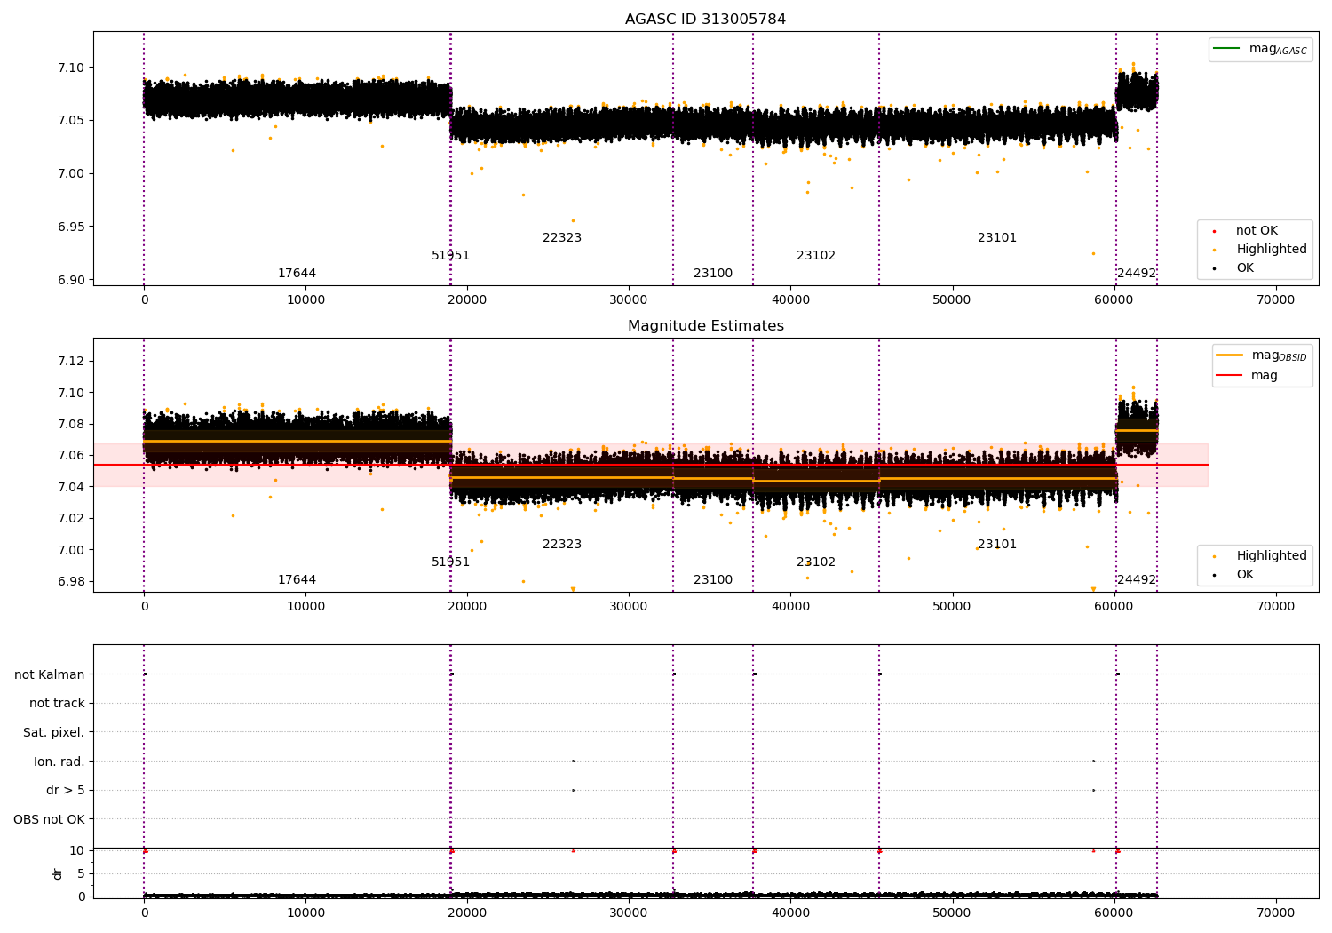Click y-tick 7.10 in top panel
The width and height of the screenshot is (1332, 933).
[x=72, y=68]
